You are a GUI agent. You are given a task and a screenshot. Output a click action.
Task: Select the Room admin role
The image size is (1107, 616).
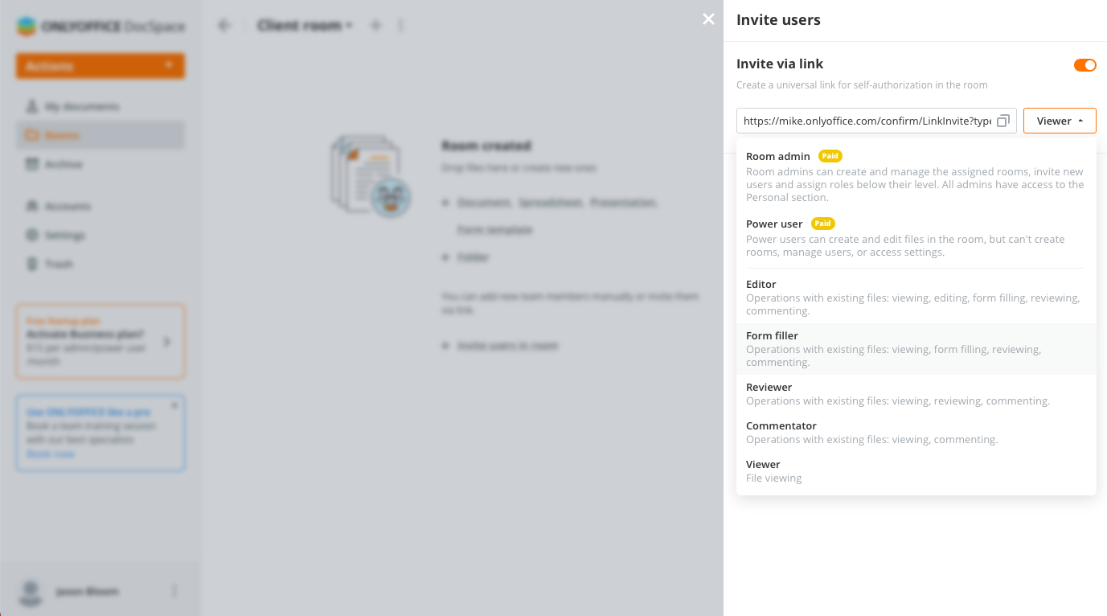tap(916, 176)
